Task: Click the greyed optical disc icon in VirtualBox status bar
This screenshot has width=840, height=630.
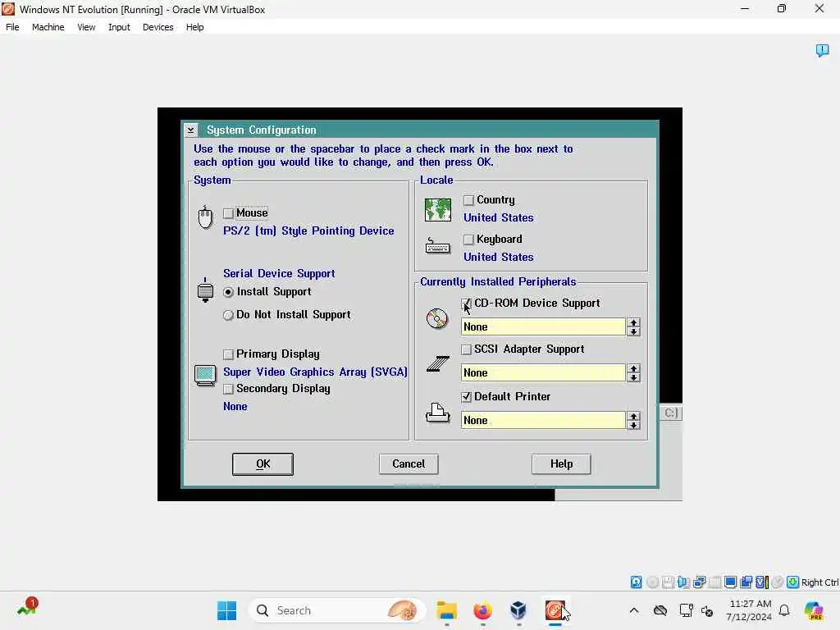Action: tap(652, 582)
